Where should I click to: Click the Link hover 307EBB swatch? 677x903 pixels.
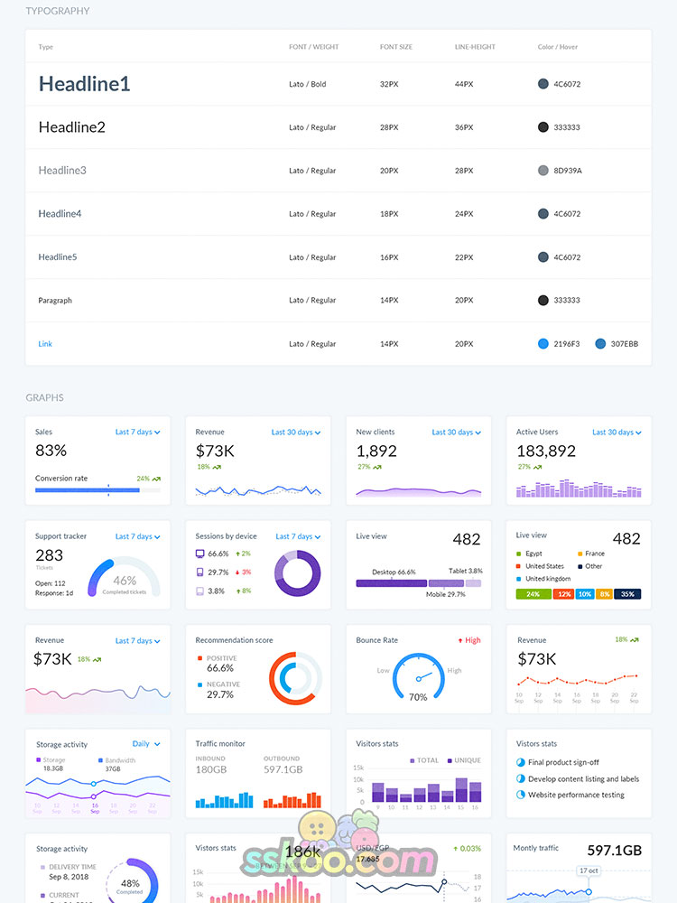(600, 344)
